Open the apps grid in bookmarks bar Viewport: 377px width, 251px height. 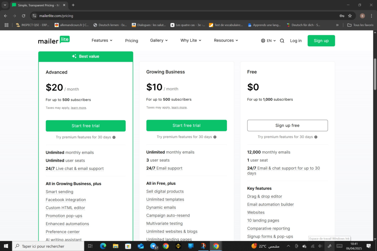click(x=7, y=25)
